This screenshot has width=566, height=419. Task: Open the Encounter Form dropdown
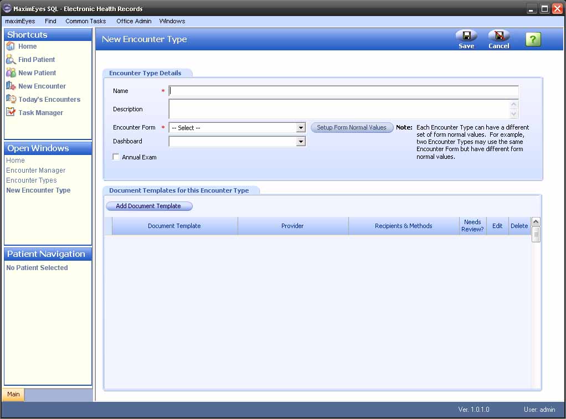(301, 128)
